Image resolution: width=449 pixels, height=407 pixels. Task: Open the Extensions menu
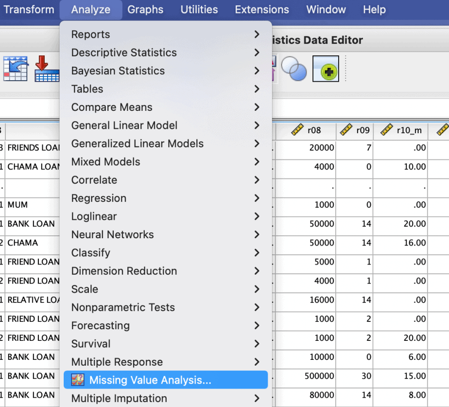(262, 9)
